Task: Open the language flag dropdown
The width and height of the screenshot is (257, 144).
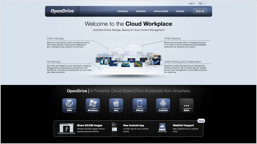Action: [203, 3]
